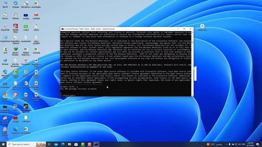Open the Android Studio icon right of Command Prompt

click(202, 27)
